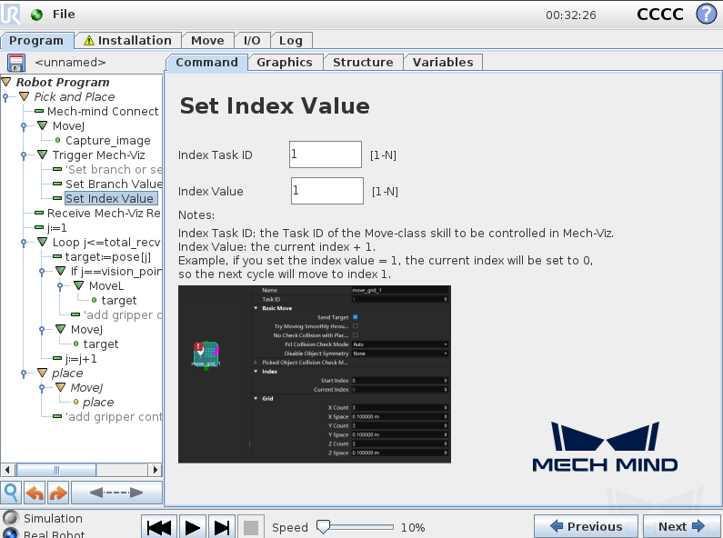
Task: Click the magnifier search icon
Action: [11, 493]
